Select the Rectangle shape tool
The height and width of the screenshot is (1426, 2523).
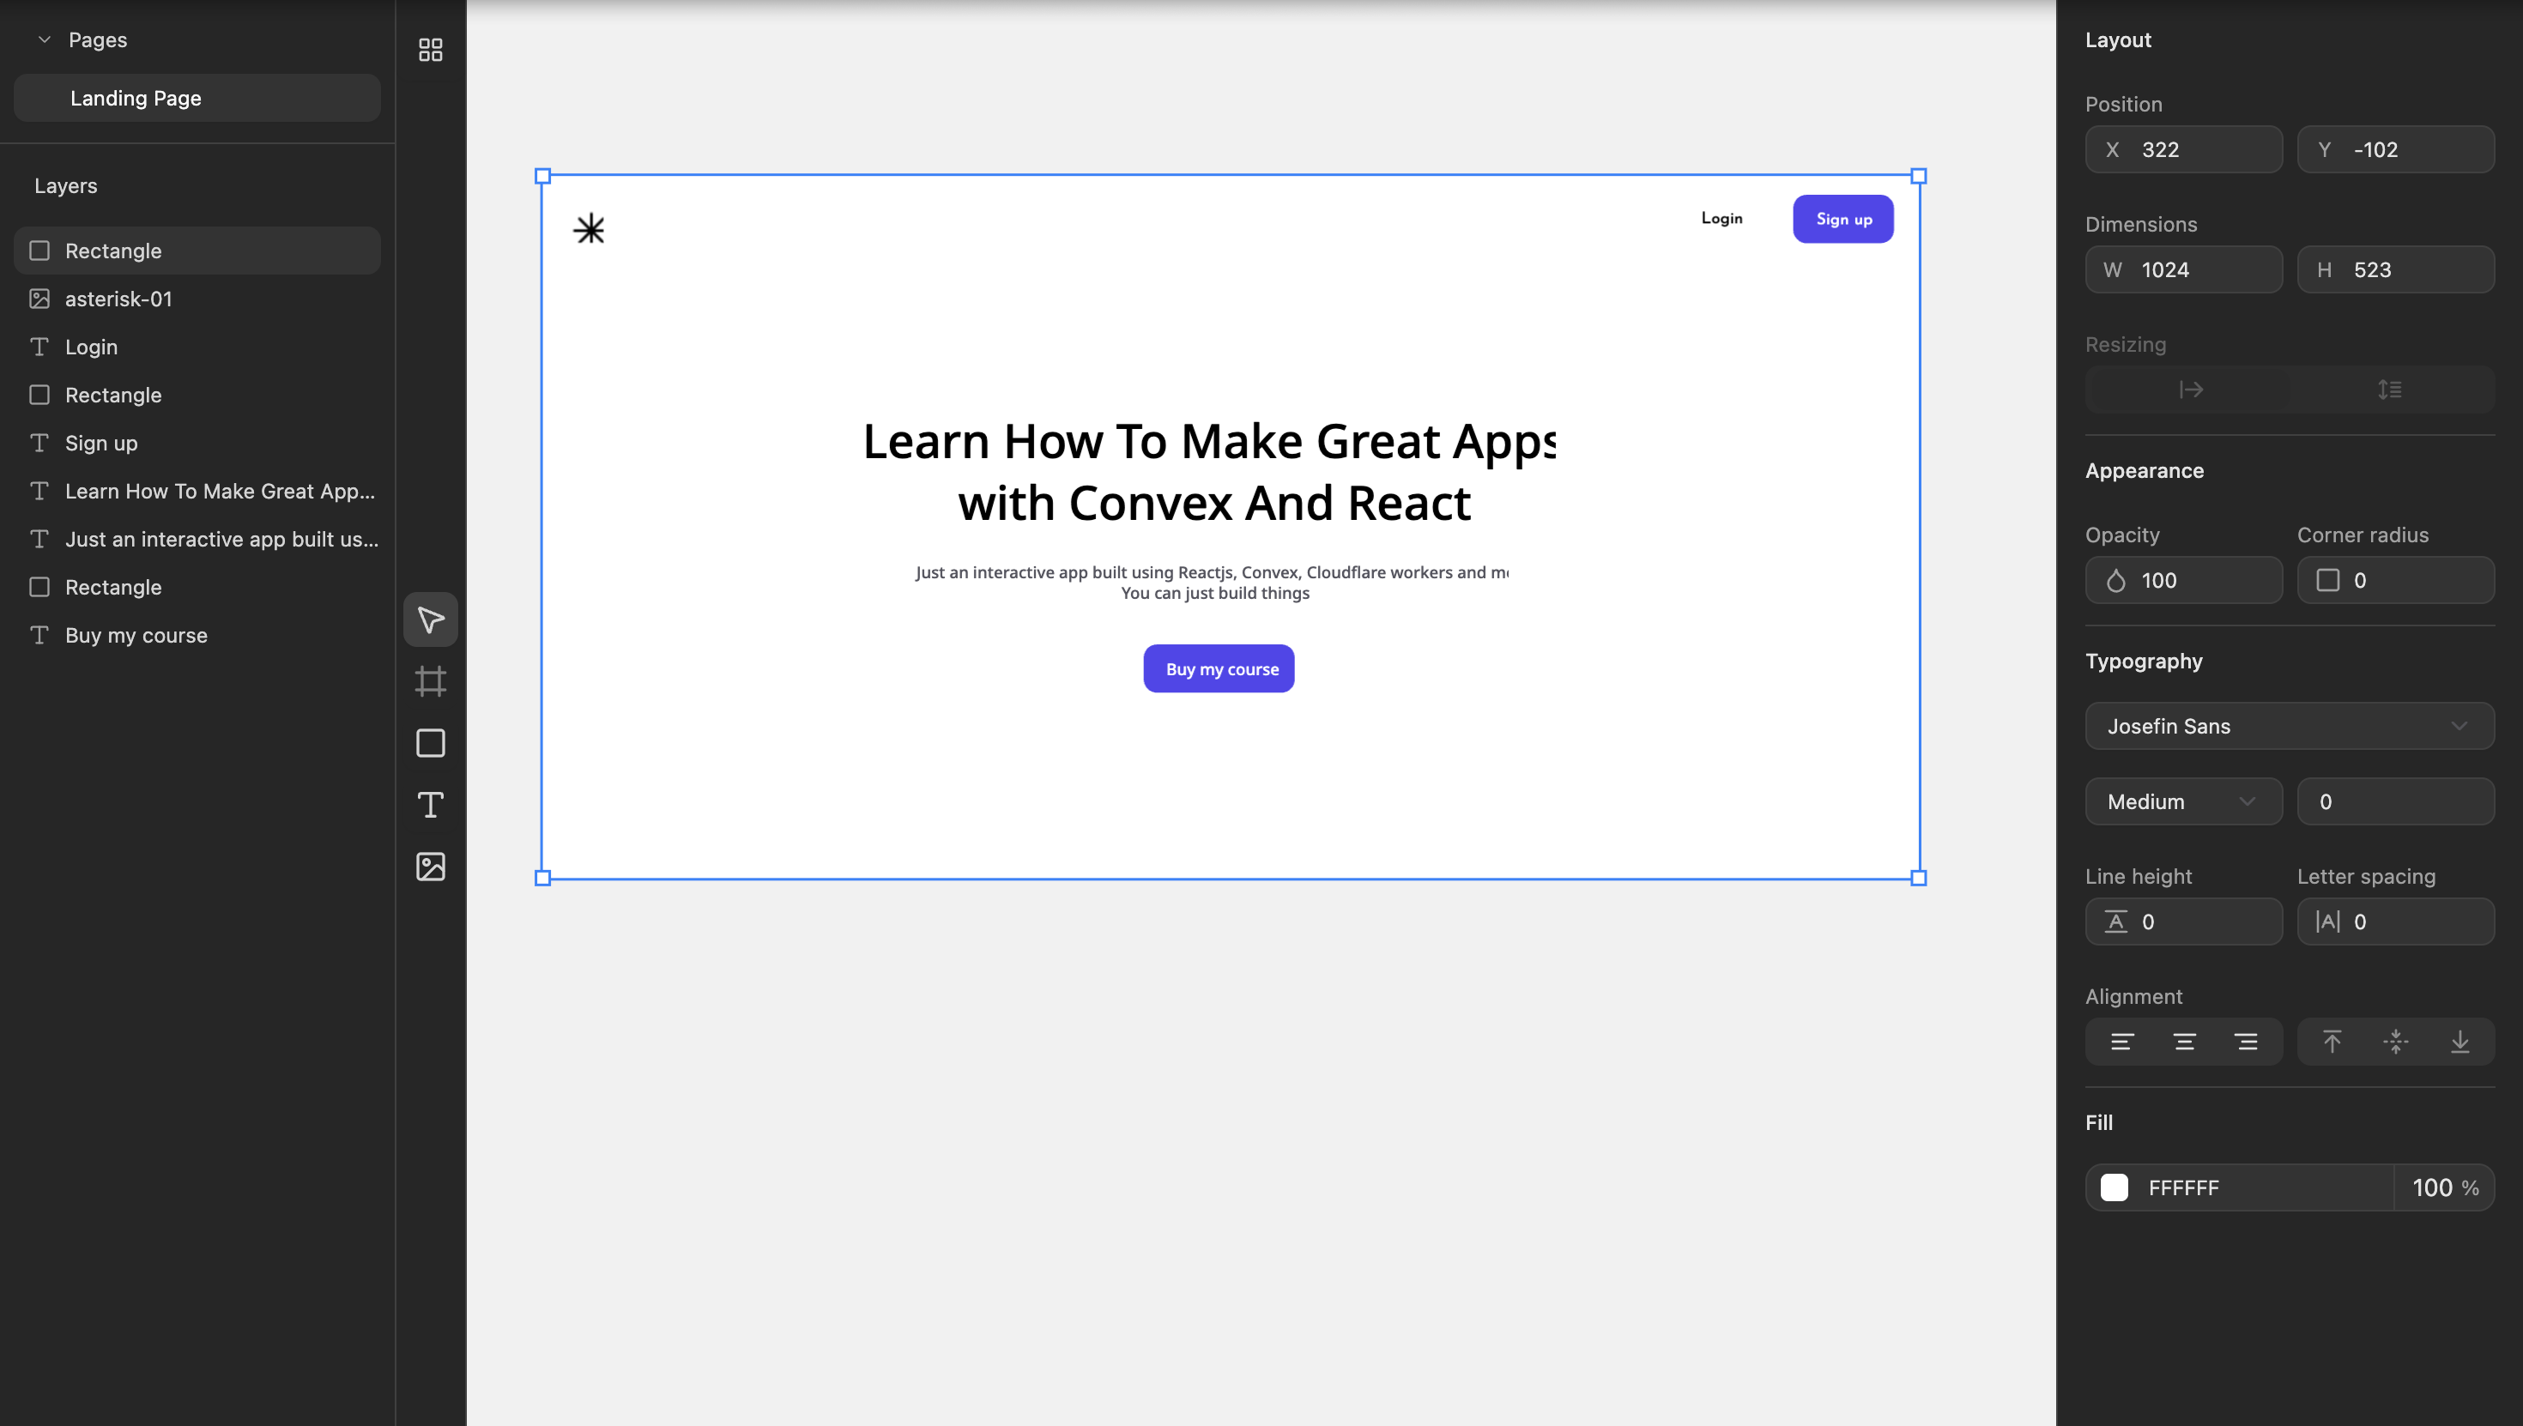click(430, 743)
